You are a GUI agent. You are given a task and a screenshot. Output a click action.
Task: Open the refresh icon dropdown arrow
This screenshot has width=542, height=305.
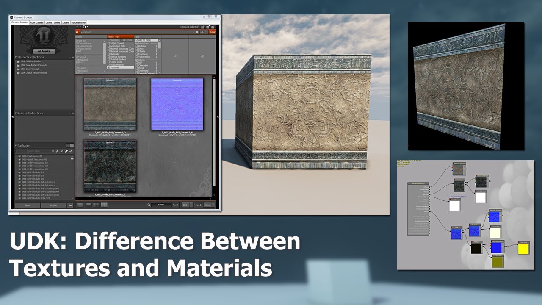click(87, 27)
